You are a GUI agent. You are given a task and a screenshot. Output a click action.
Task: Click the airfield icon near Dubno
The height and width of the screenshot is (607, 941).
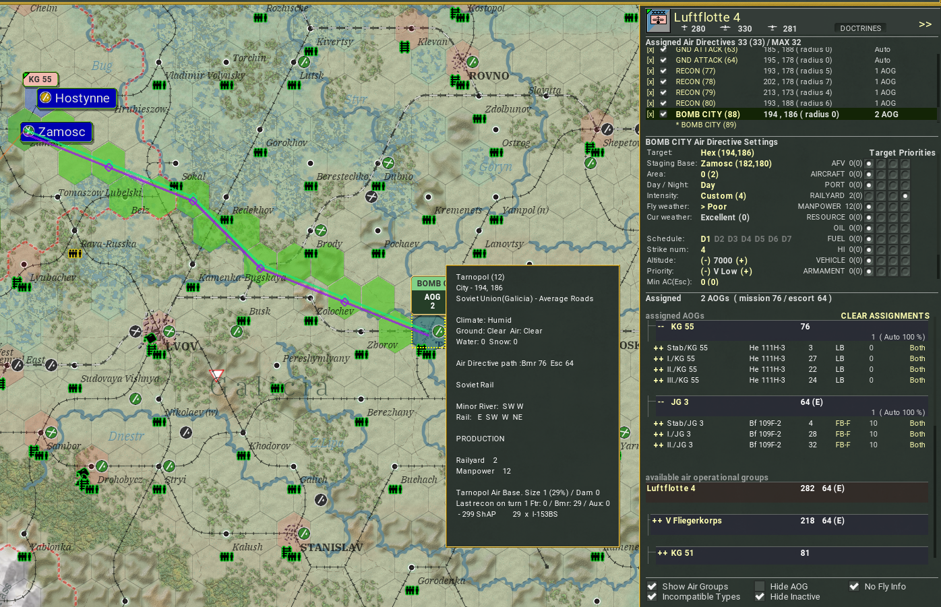[388, 163]
